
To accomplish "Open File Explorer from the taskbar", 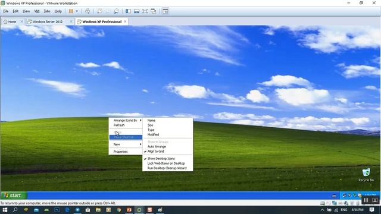I will click(98, 210).
